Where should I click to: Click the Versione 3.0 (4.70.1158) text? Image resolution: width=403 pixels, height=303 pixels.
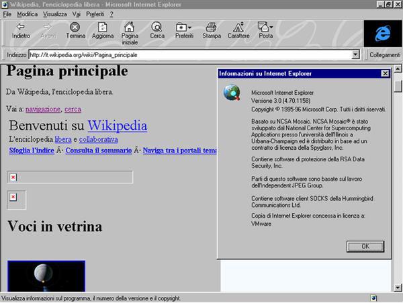[281, 101]
